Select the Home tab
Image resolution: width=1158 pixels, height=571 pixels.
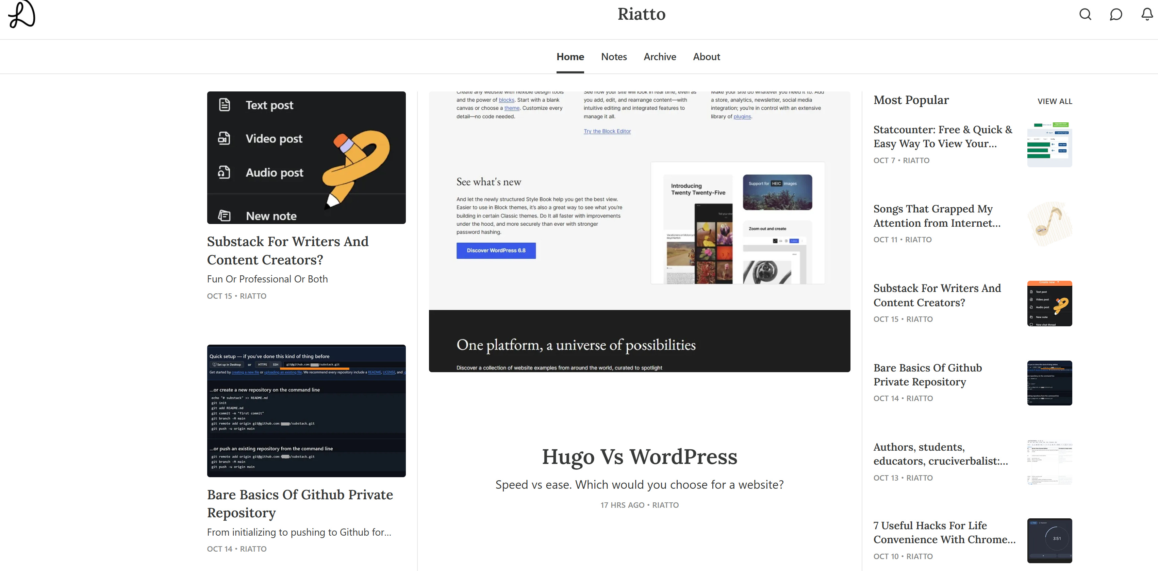click(x=570, y=57)
